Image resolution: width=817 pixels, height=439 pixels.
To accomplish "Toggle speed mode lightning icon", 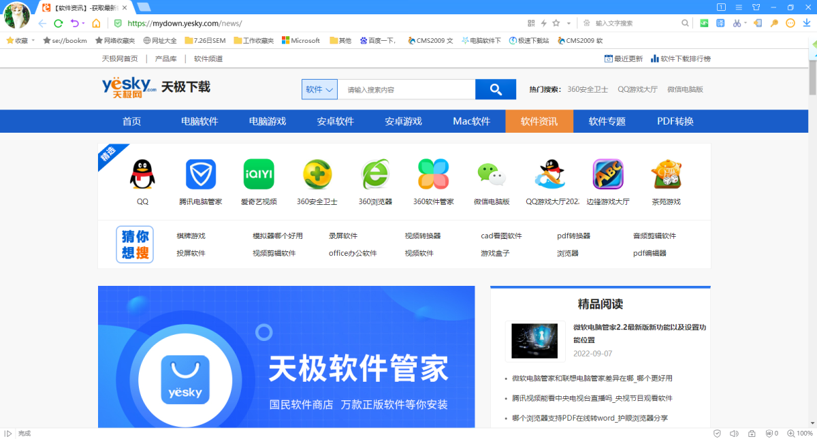I will pos(543,23).
